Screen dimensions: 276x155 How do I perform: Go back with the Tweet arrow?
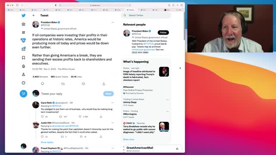click(x=34, y=15)
